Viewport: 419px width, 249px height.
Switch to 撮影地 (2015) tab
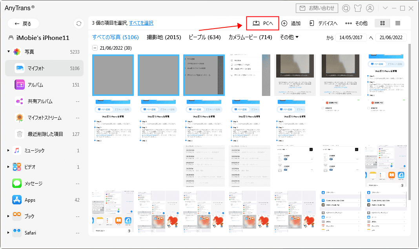click(x=164, y=37)
